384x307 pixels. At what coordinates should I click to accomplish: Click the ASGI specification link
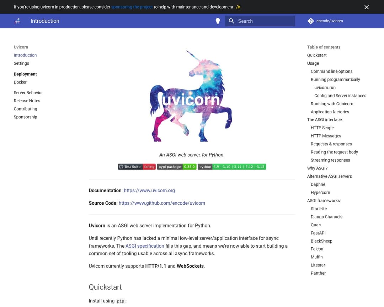click(145, 246)
